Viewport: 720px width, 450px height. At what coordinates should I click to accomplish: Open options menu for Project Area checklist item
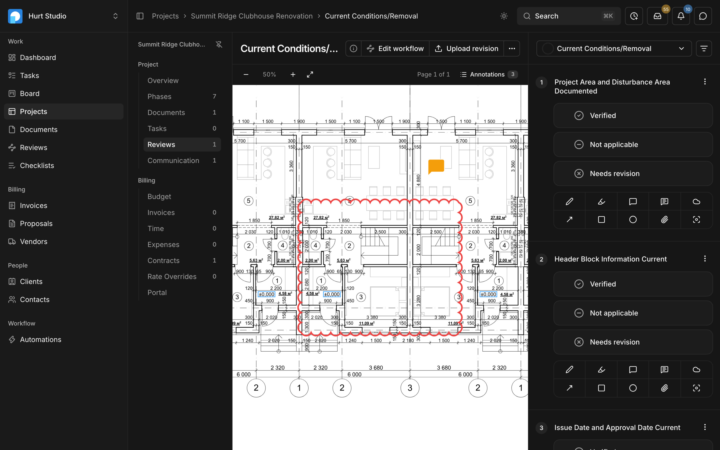[704, 82]
